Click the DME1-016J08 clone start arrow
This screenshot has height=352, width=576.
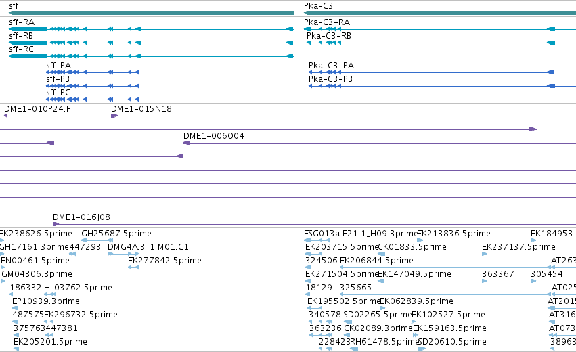coord(56,224)
